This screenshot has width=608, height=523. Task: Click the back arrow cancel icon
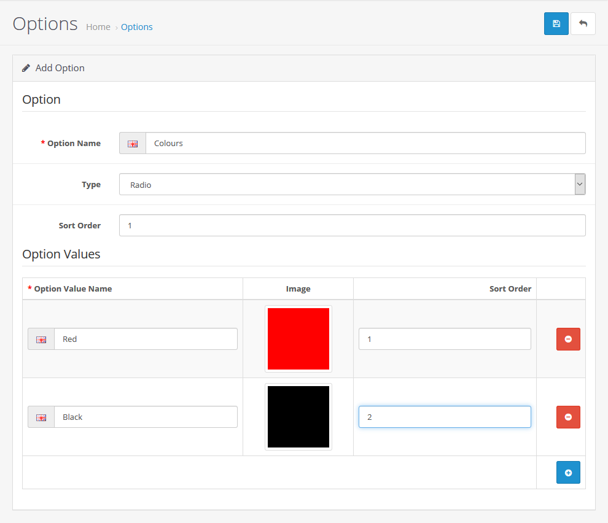coord(583,24)
